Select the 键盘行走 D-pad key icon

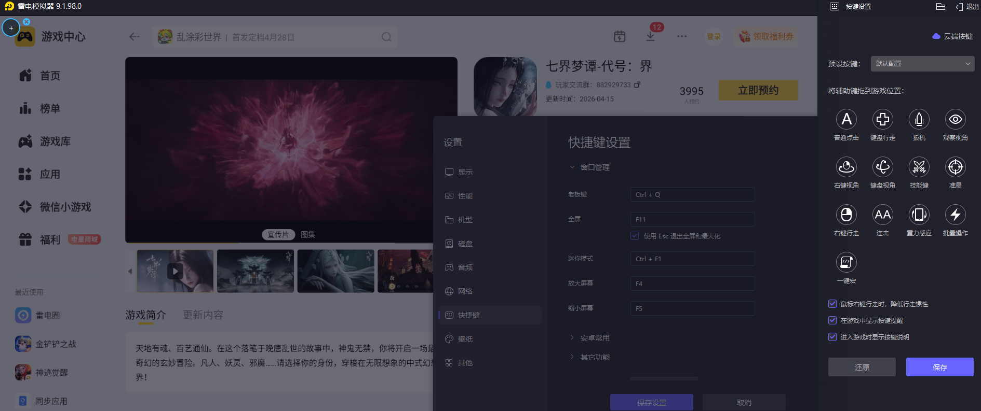[882, 120]
